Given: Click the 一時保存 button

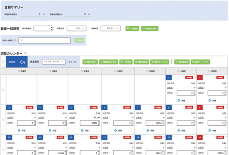Looking at the screenshot, I should pos(126,62).
